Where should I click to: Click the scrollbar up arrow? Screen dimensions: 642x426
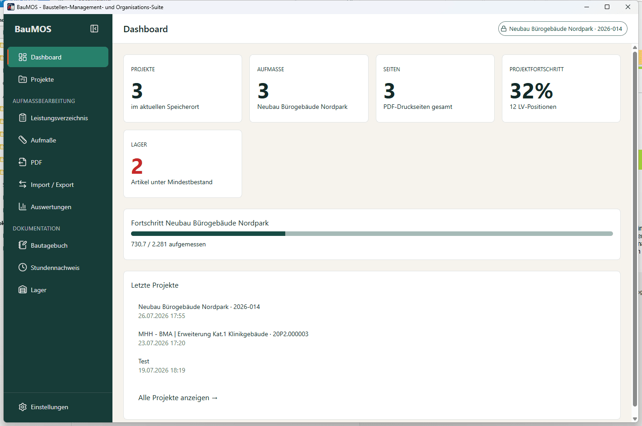coord(635,47)
